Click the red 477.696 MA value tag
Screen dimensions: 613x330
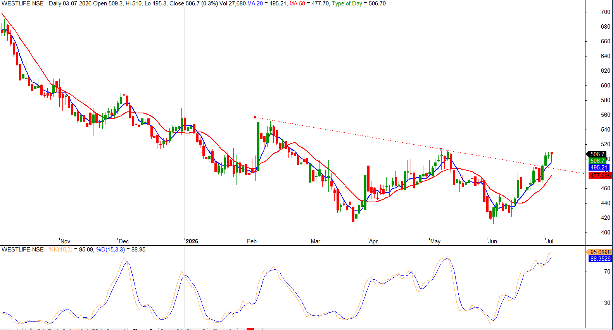[600, 176]
